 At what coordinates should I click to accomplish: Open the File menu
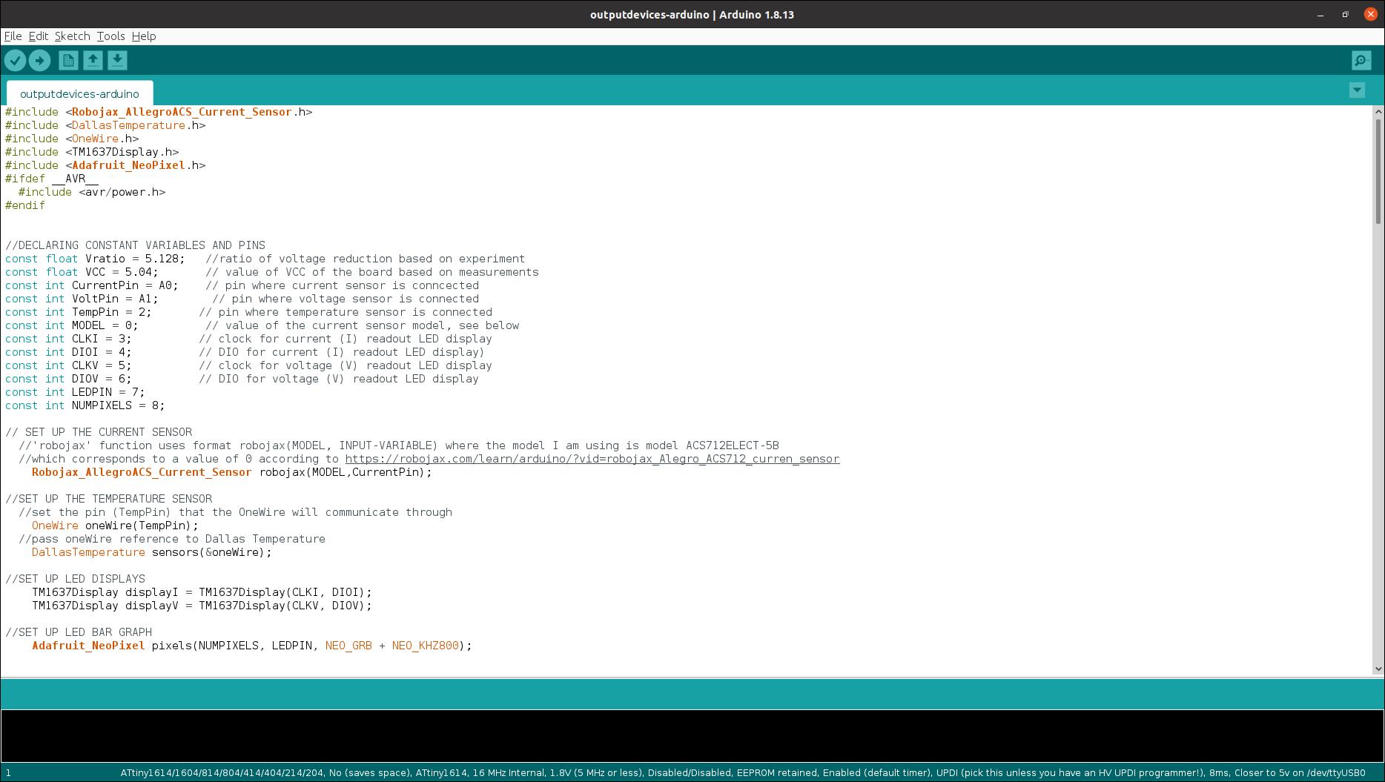13,36
